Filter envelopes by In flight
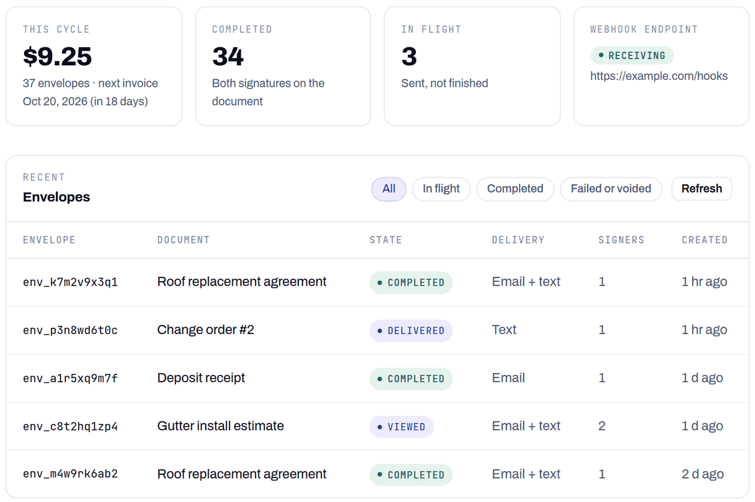Screen dimensions: 755x502 [x=441, y=189]
